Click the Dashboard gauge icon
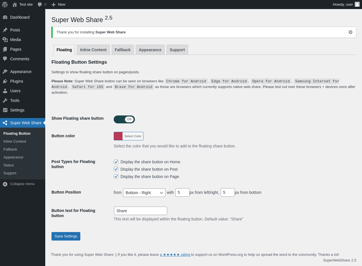The height and width of the screenshot is (266, 362). pyautogui.click(x=5, y=17)
